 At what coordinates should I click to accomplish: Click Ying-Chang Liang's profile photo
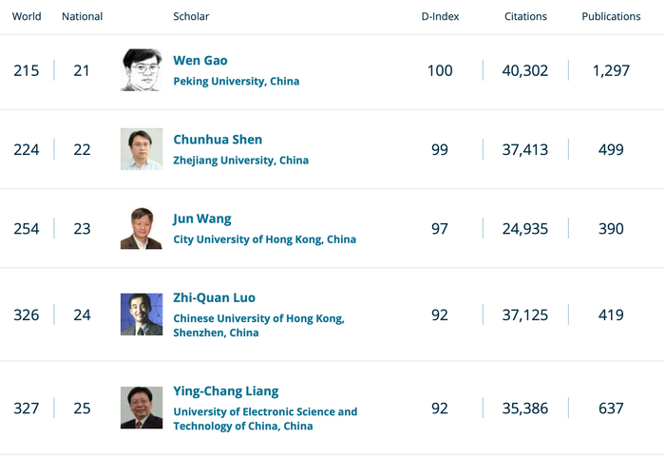pyautogui.click(x=141, y=408)
